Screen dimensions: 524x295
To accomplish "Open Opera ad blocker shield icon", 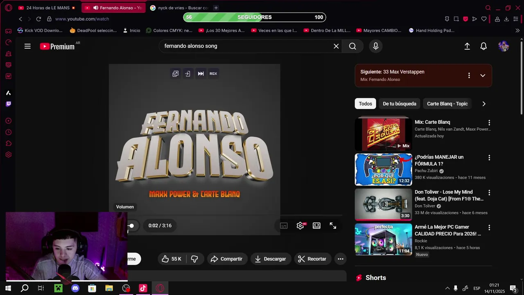I will [465, 19].
